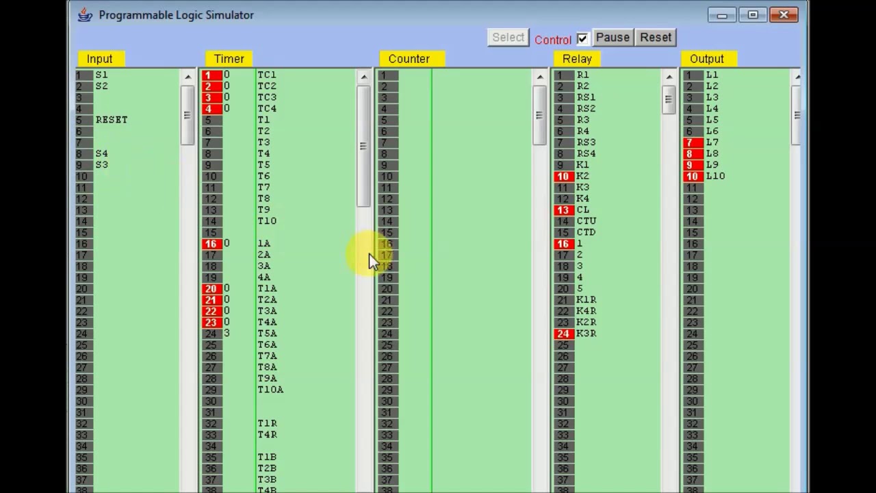Select counter row 1 number cell
This screenshot has width=876, height=493.
tap(387, 75)
